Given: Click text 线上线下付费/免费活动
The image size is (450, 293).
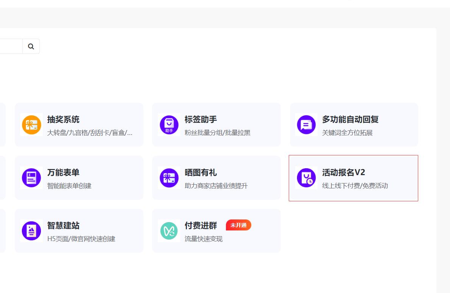Looking at the screenshot, I should (355, 186).
